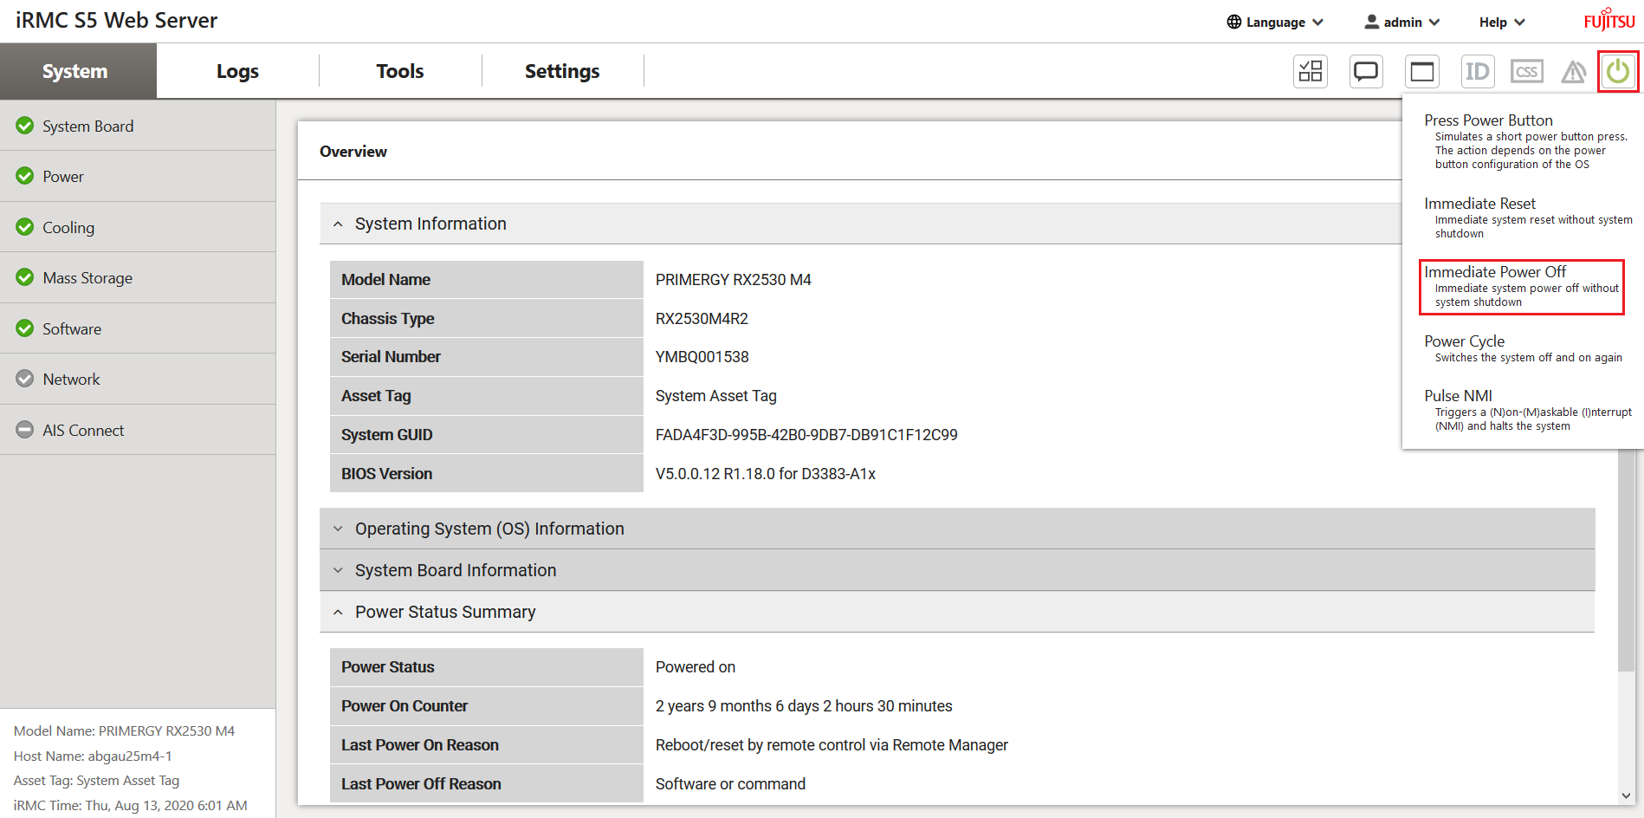Image resolution: width=1644 pixels, height=818 pixels.
Task: Click the window console icon in toolbar
Action: tap(1421, 71)
